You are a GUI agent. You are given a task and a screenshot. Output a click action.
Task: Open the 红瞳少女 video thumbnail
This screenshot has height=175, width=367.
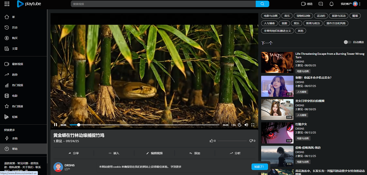(x=277, y=133)
